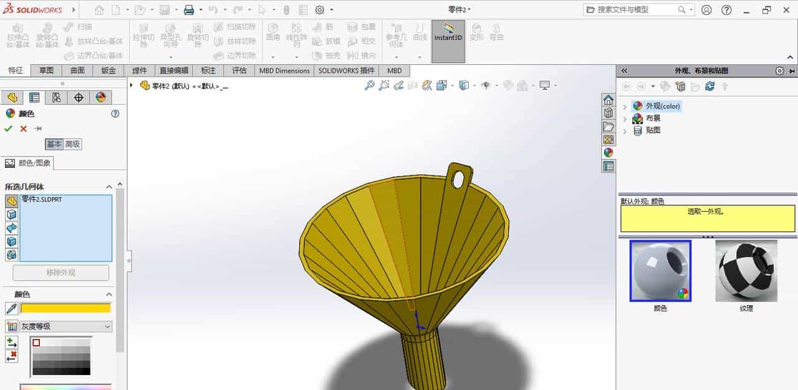Click the 基本 (Basic) mode toggle button

click(x=53, y=144)
